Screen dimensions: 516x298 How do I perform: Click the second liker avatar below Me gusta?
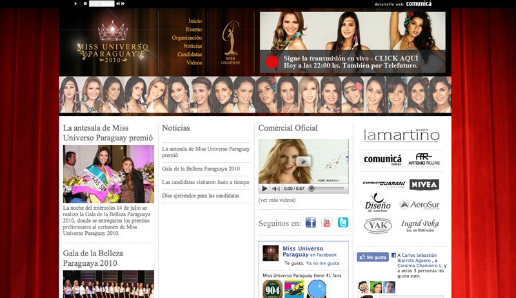(376, 287)
